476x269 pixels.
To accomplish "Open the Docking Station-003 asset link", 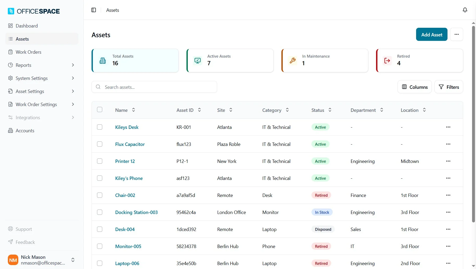I will (x=136, y=212).
